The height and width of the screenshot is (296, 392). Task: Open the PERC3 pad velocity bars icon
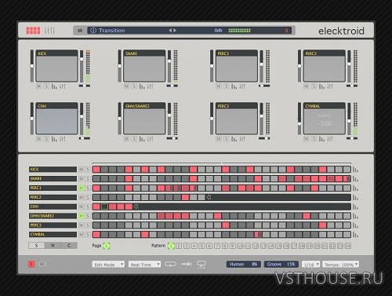click(x=234, y=139)
